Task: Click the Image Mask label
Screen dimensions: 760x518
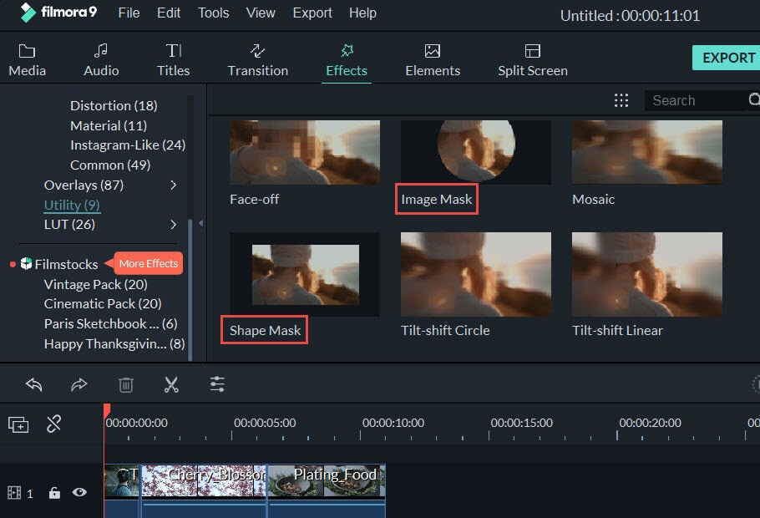Action: coord(436,200)
